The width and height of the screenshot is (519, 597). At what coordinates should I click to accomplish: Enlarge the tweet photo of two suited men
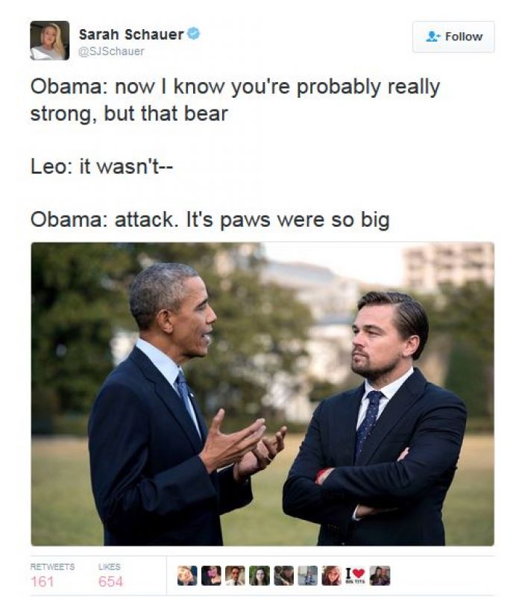(262, 394)
